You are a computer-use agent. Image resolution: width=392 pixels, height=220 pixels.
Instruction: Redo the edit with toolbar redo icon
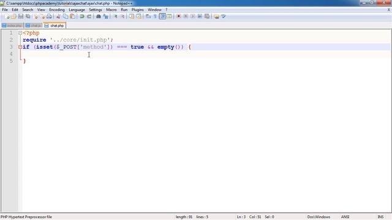coord(89,16)
